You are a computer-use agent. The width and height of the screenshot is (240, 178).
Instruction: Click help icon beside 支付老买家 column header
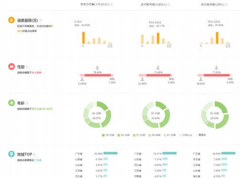(227, 4)
